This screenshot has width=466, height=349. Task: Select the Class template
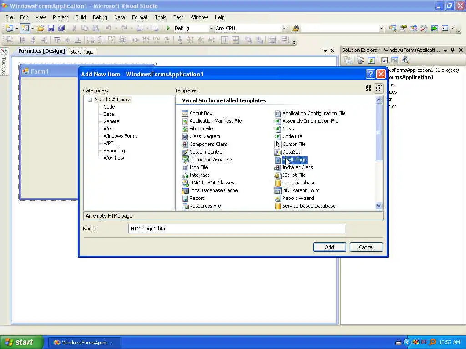tap(284, 129)
